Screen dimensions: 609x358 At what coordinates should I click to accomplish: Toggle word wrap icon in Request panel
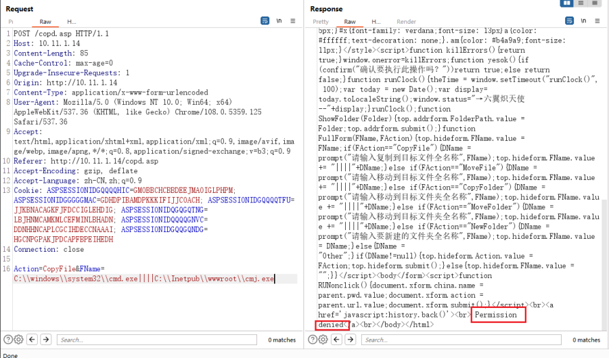coord(265,21)
